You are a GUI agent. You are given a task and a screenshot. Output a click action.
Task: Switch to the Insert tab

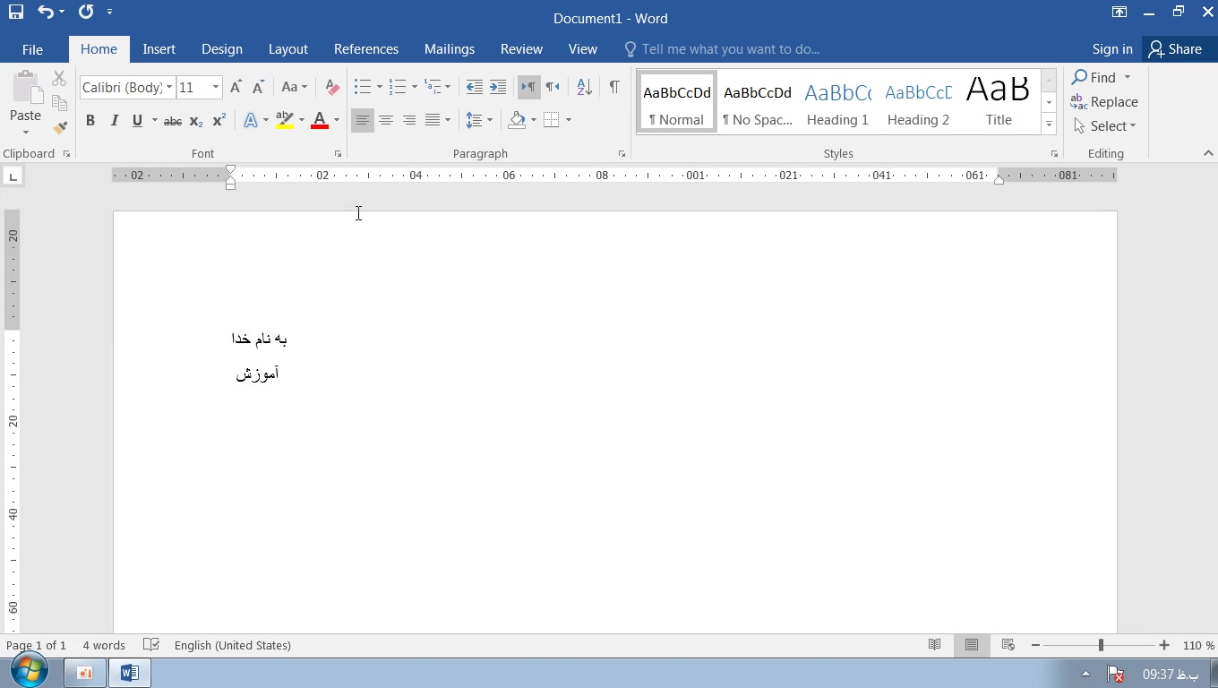pos(159,49)
